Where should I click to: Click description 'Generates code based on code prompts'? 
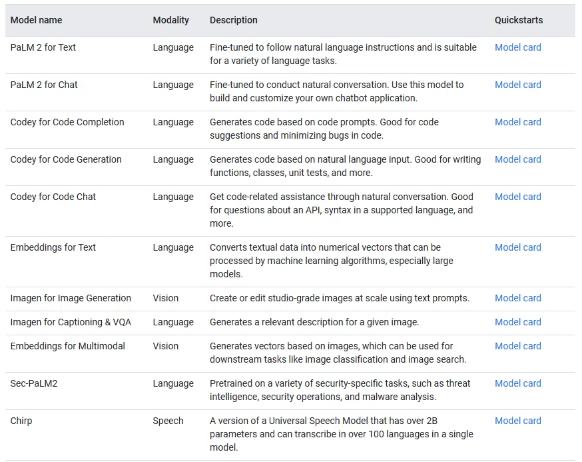[x=324, y=129]
